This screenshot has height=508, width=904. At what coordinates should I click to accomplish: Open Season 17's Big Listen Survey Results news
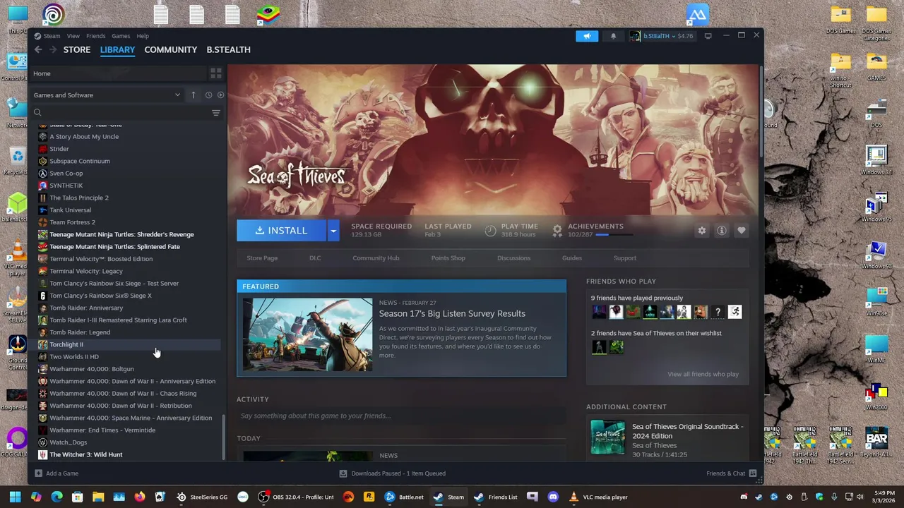[452, 313]
